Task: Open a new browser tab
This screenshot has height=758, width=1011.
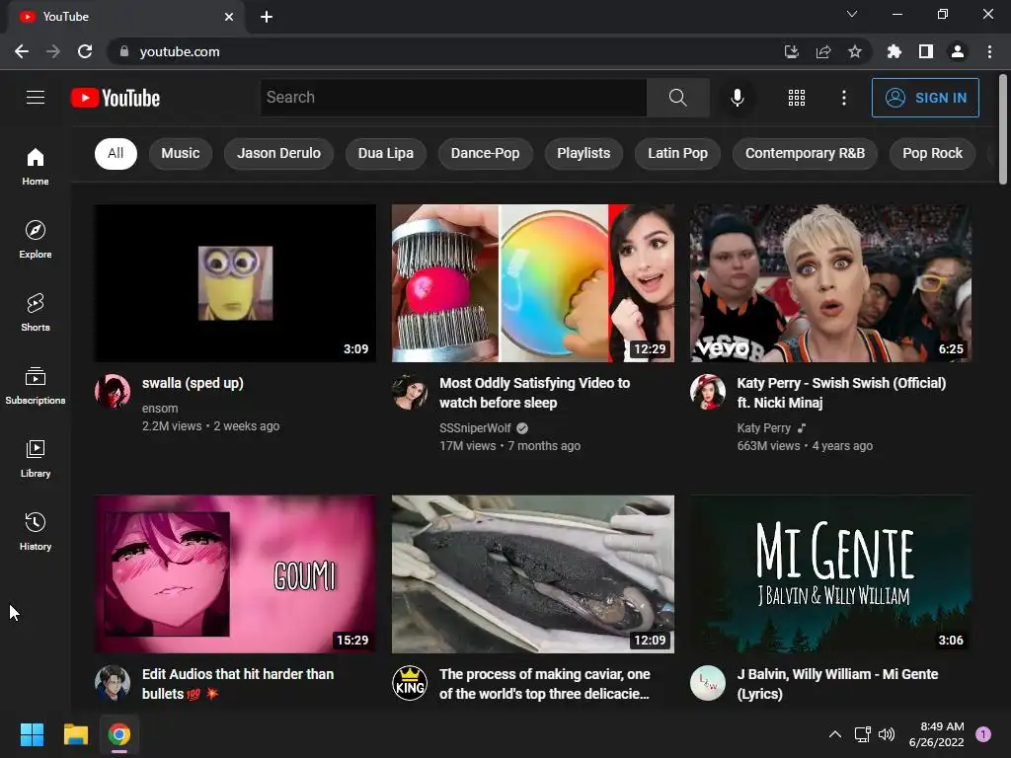Action: [267, 17]
